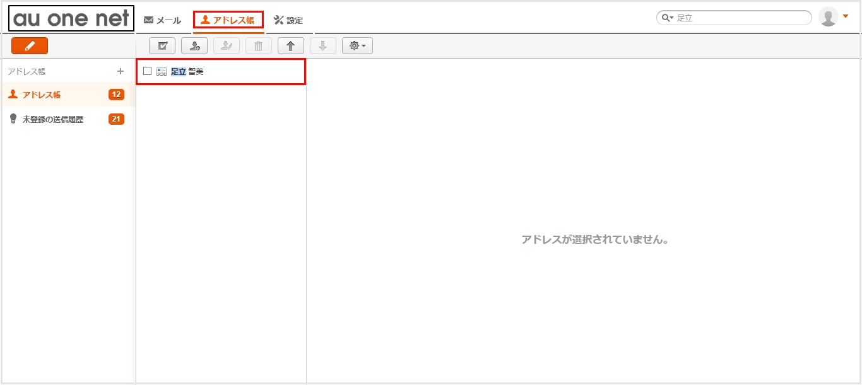862x385 pixels.
Task: Click the move down arrow icon
Action: [322, 45]
